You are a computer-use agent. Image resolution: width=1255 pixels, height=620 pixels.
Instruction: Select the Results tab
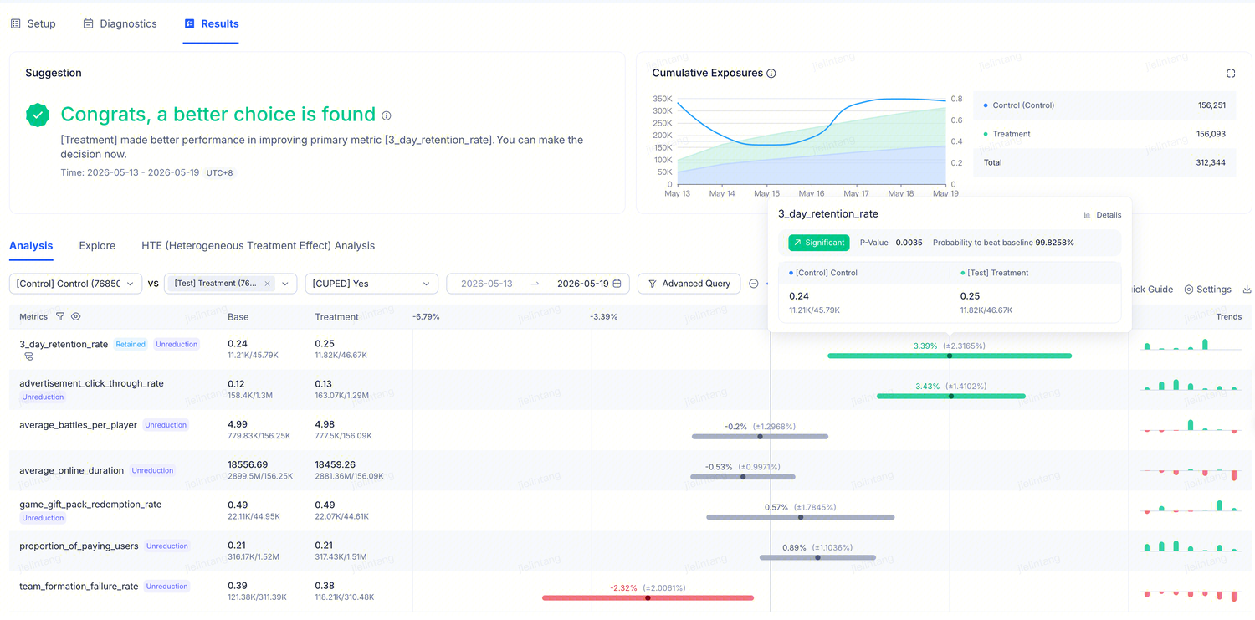point(211,23)
